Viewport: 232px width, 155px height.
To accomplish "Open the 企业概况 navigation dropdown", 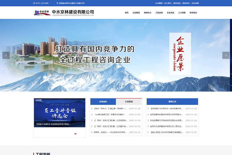I will 136,12.
